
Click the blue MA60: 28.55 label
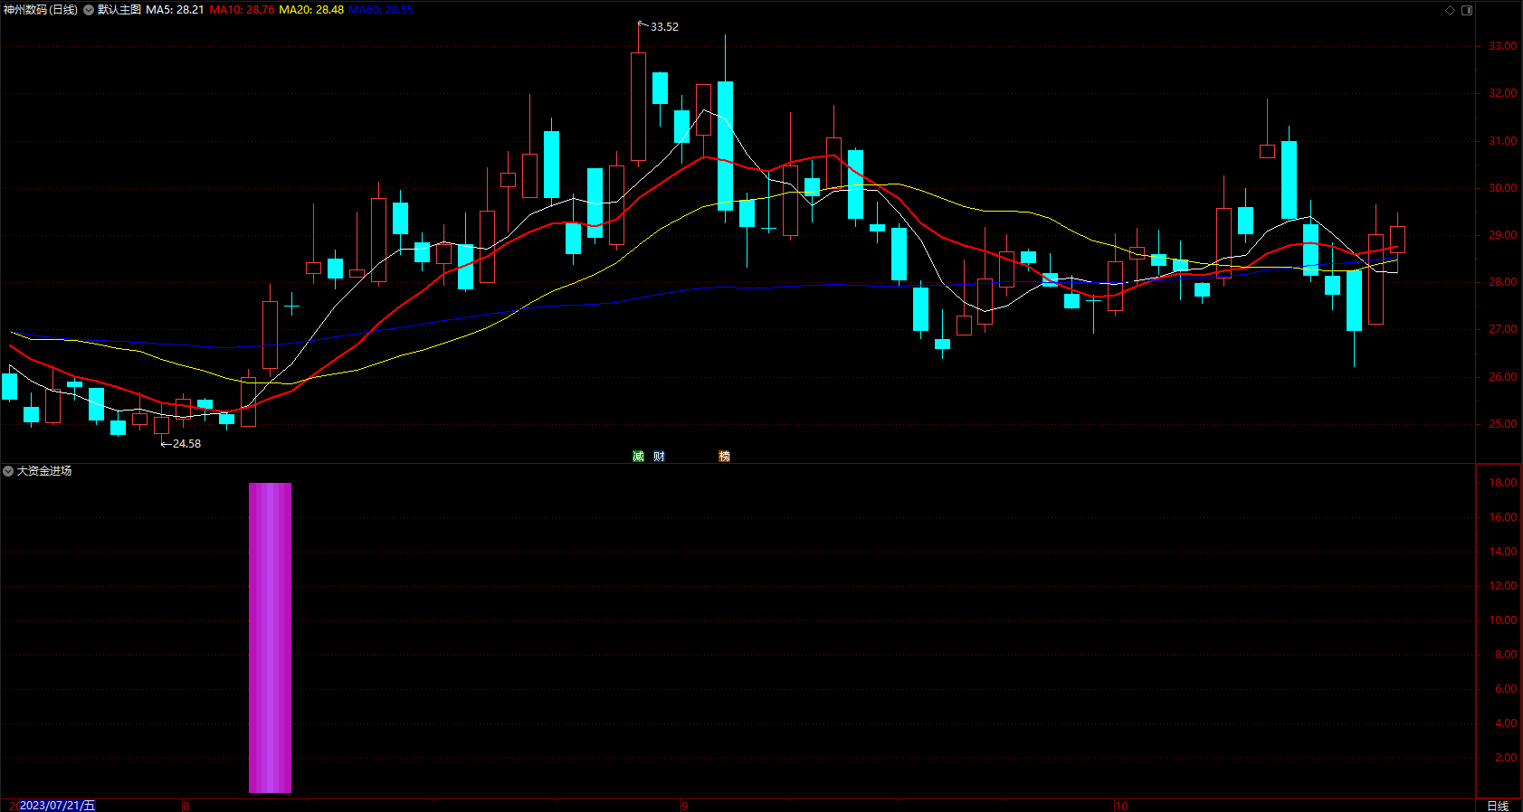[x=381, y=10]
